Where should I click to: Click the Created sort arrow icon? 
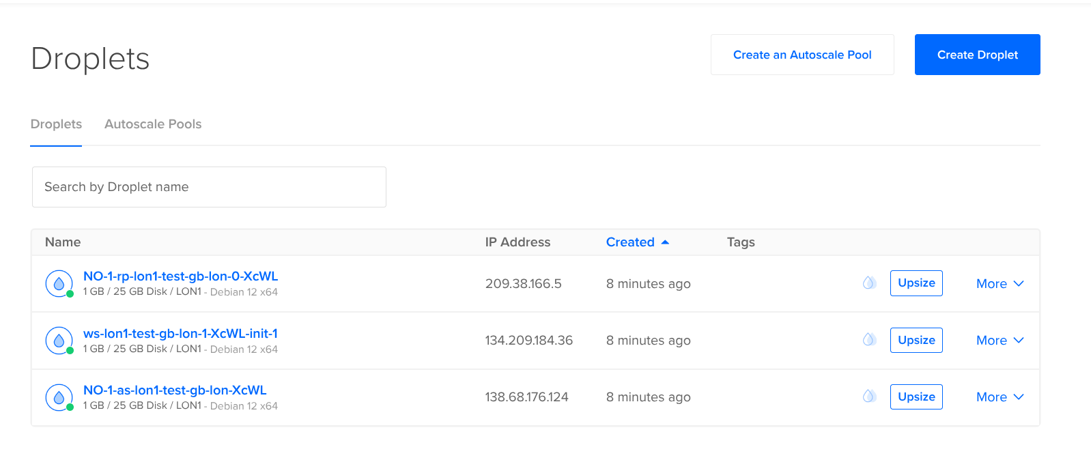pos(665,242)
